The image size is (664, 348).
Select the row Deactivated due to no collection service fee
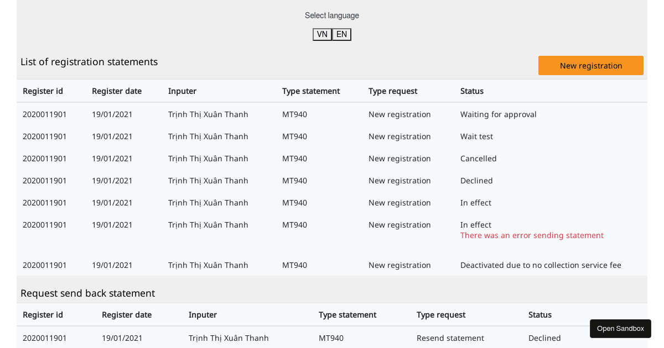332,265
